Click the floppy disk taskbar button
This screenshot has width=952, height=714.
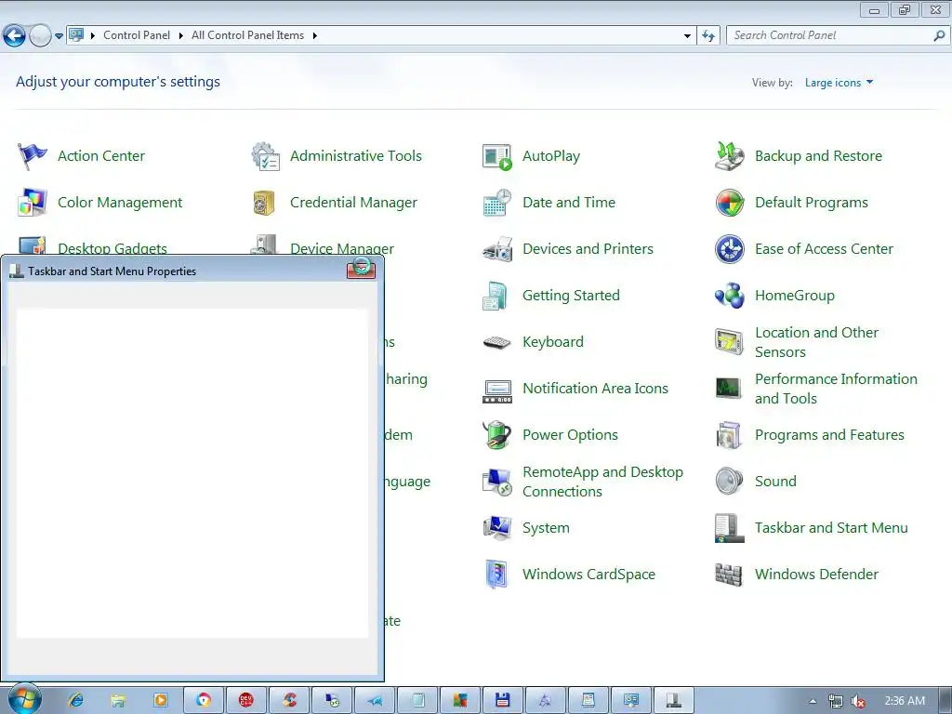pos(503,701)
